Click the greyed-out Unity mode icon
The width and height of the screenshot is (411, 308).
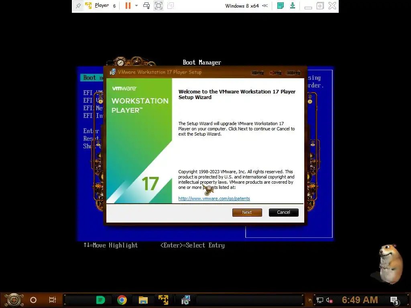[170, 6]
